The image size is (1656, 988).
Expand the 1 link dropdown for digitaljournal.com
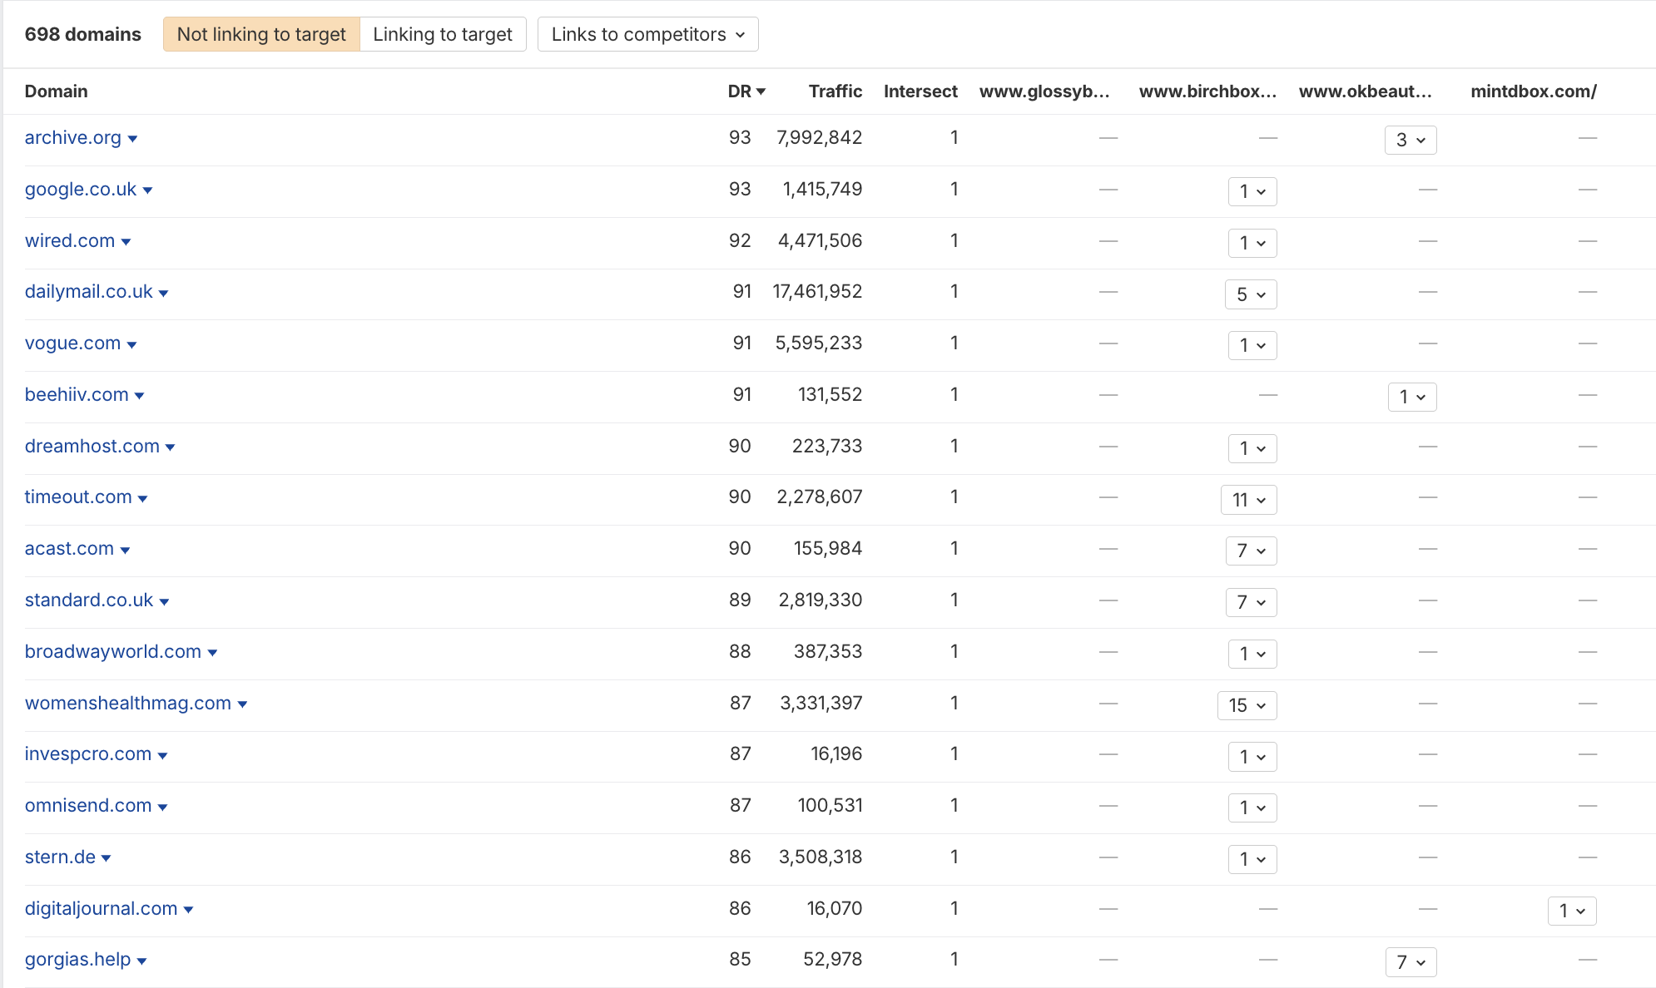[1571, 911]
